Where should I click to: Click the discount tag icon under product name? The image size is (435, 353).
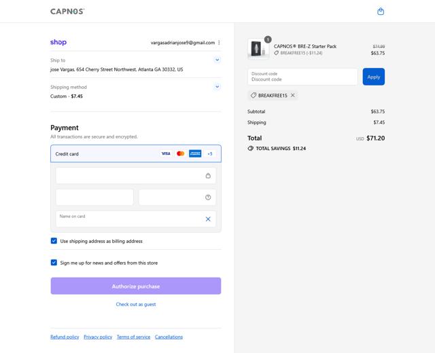[277, 53]
